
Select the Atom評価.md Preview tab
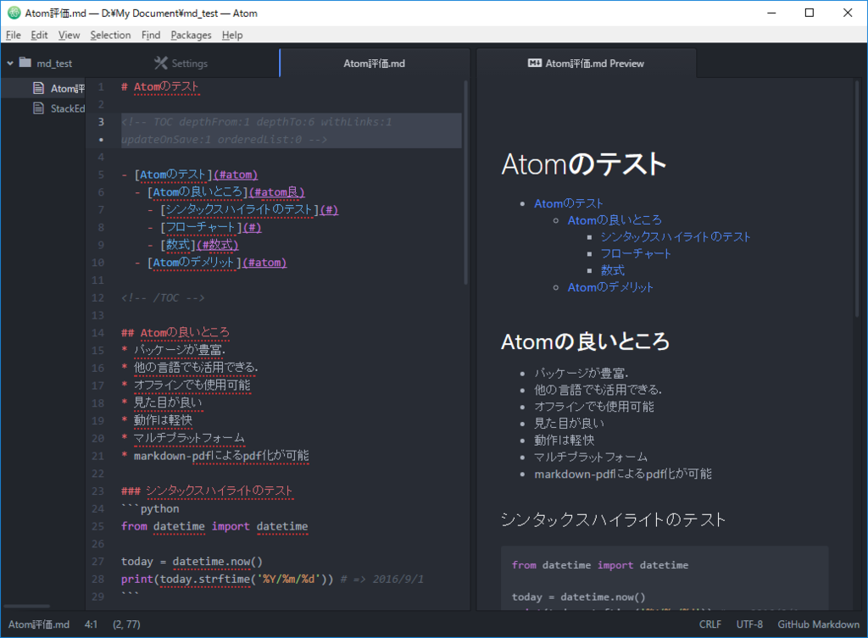tap(587, 63)
